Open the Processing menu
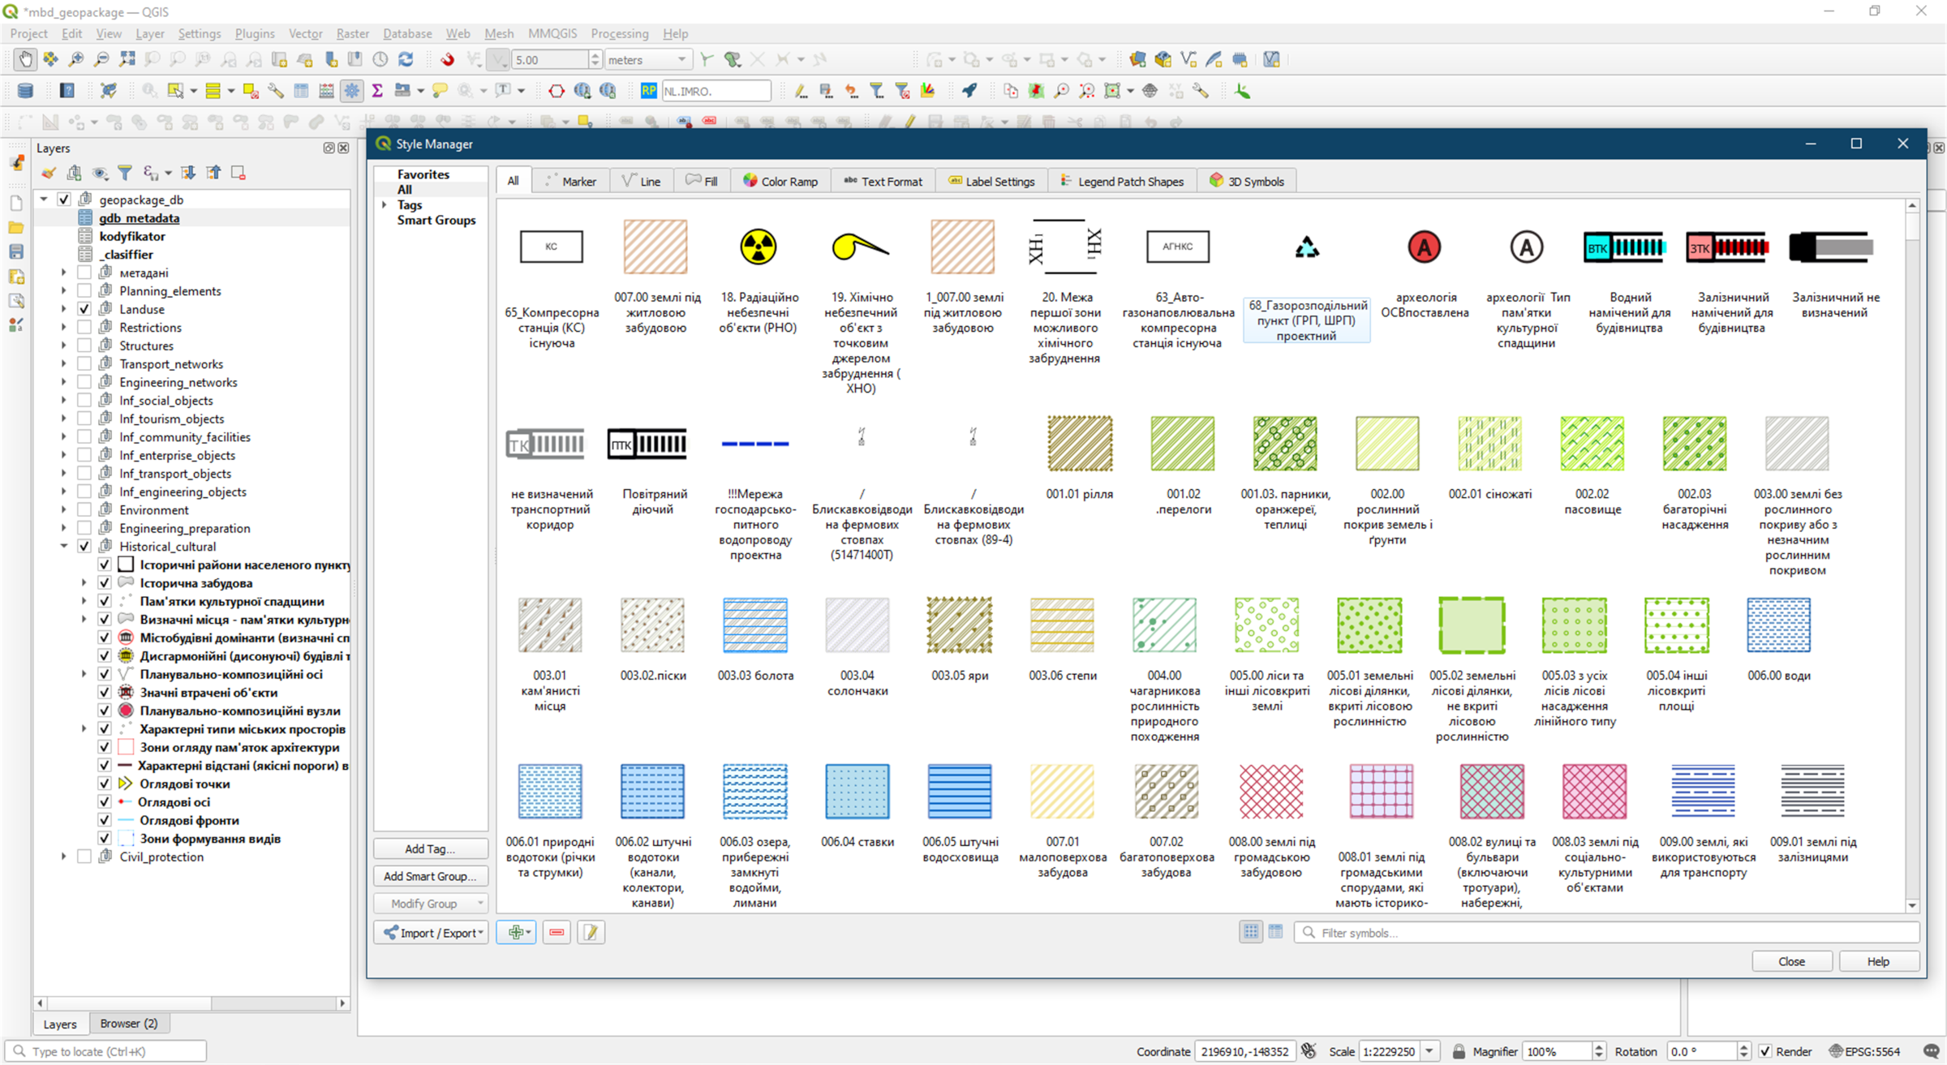This screenshot has height=1065, width=1947. click(x=619, y=33)
